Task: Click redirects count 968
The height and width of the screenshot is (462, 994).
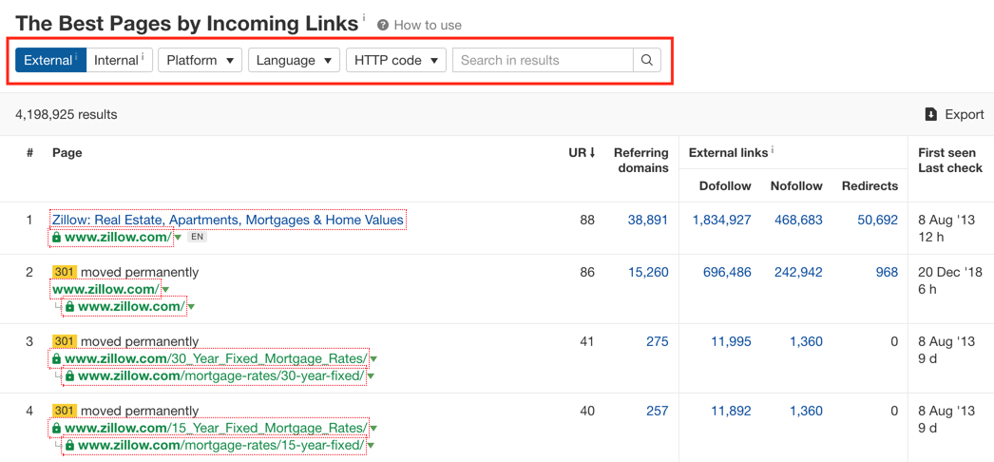Action: coord(887,273)
